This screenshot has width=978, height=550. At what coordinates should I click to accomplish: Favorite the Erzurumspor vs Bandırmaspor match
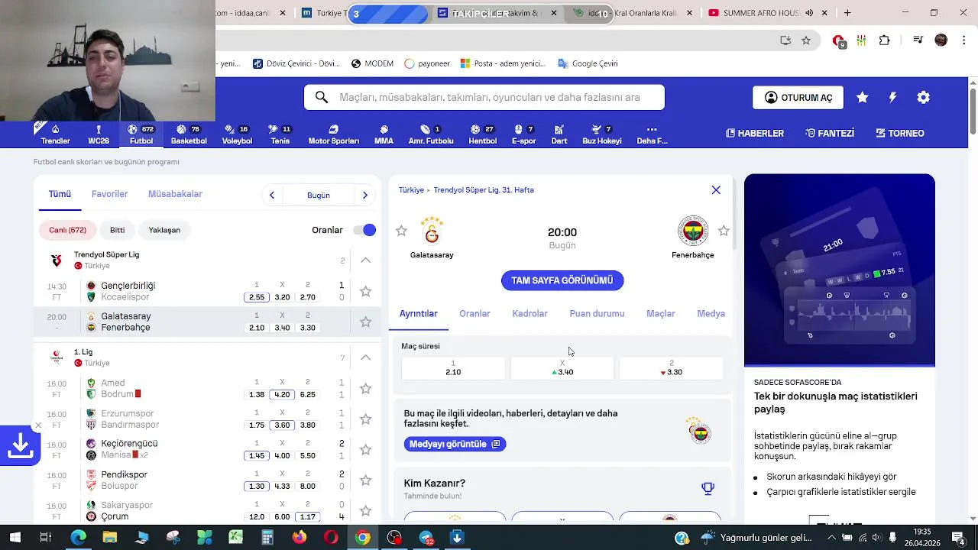pos(365,419)
